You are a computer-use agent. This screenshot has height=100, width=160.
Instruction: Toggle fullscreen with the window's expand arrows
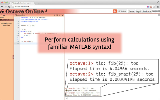tap(158, 2)
